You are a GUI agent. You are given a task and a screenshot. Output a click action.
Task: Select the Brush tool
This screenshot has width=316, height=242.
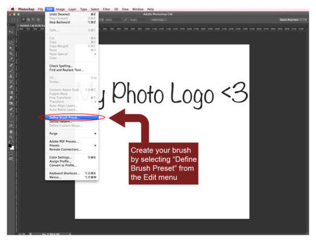click(x=11, y=71)
